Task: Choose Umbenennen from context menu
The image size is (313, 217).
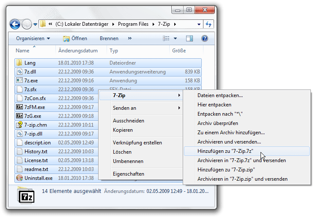Action: pos(141,161)
